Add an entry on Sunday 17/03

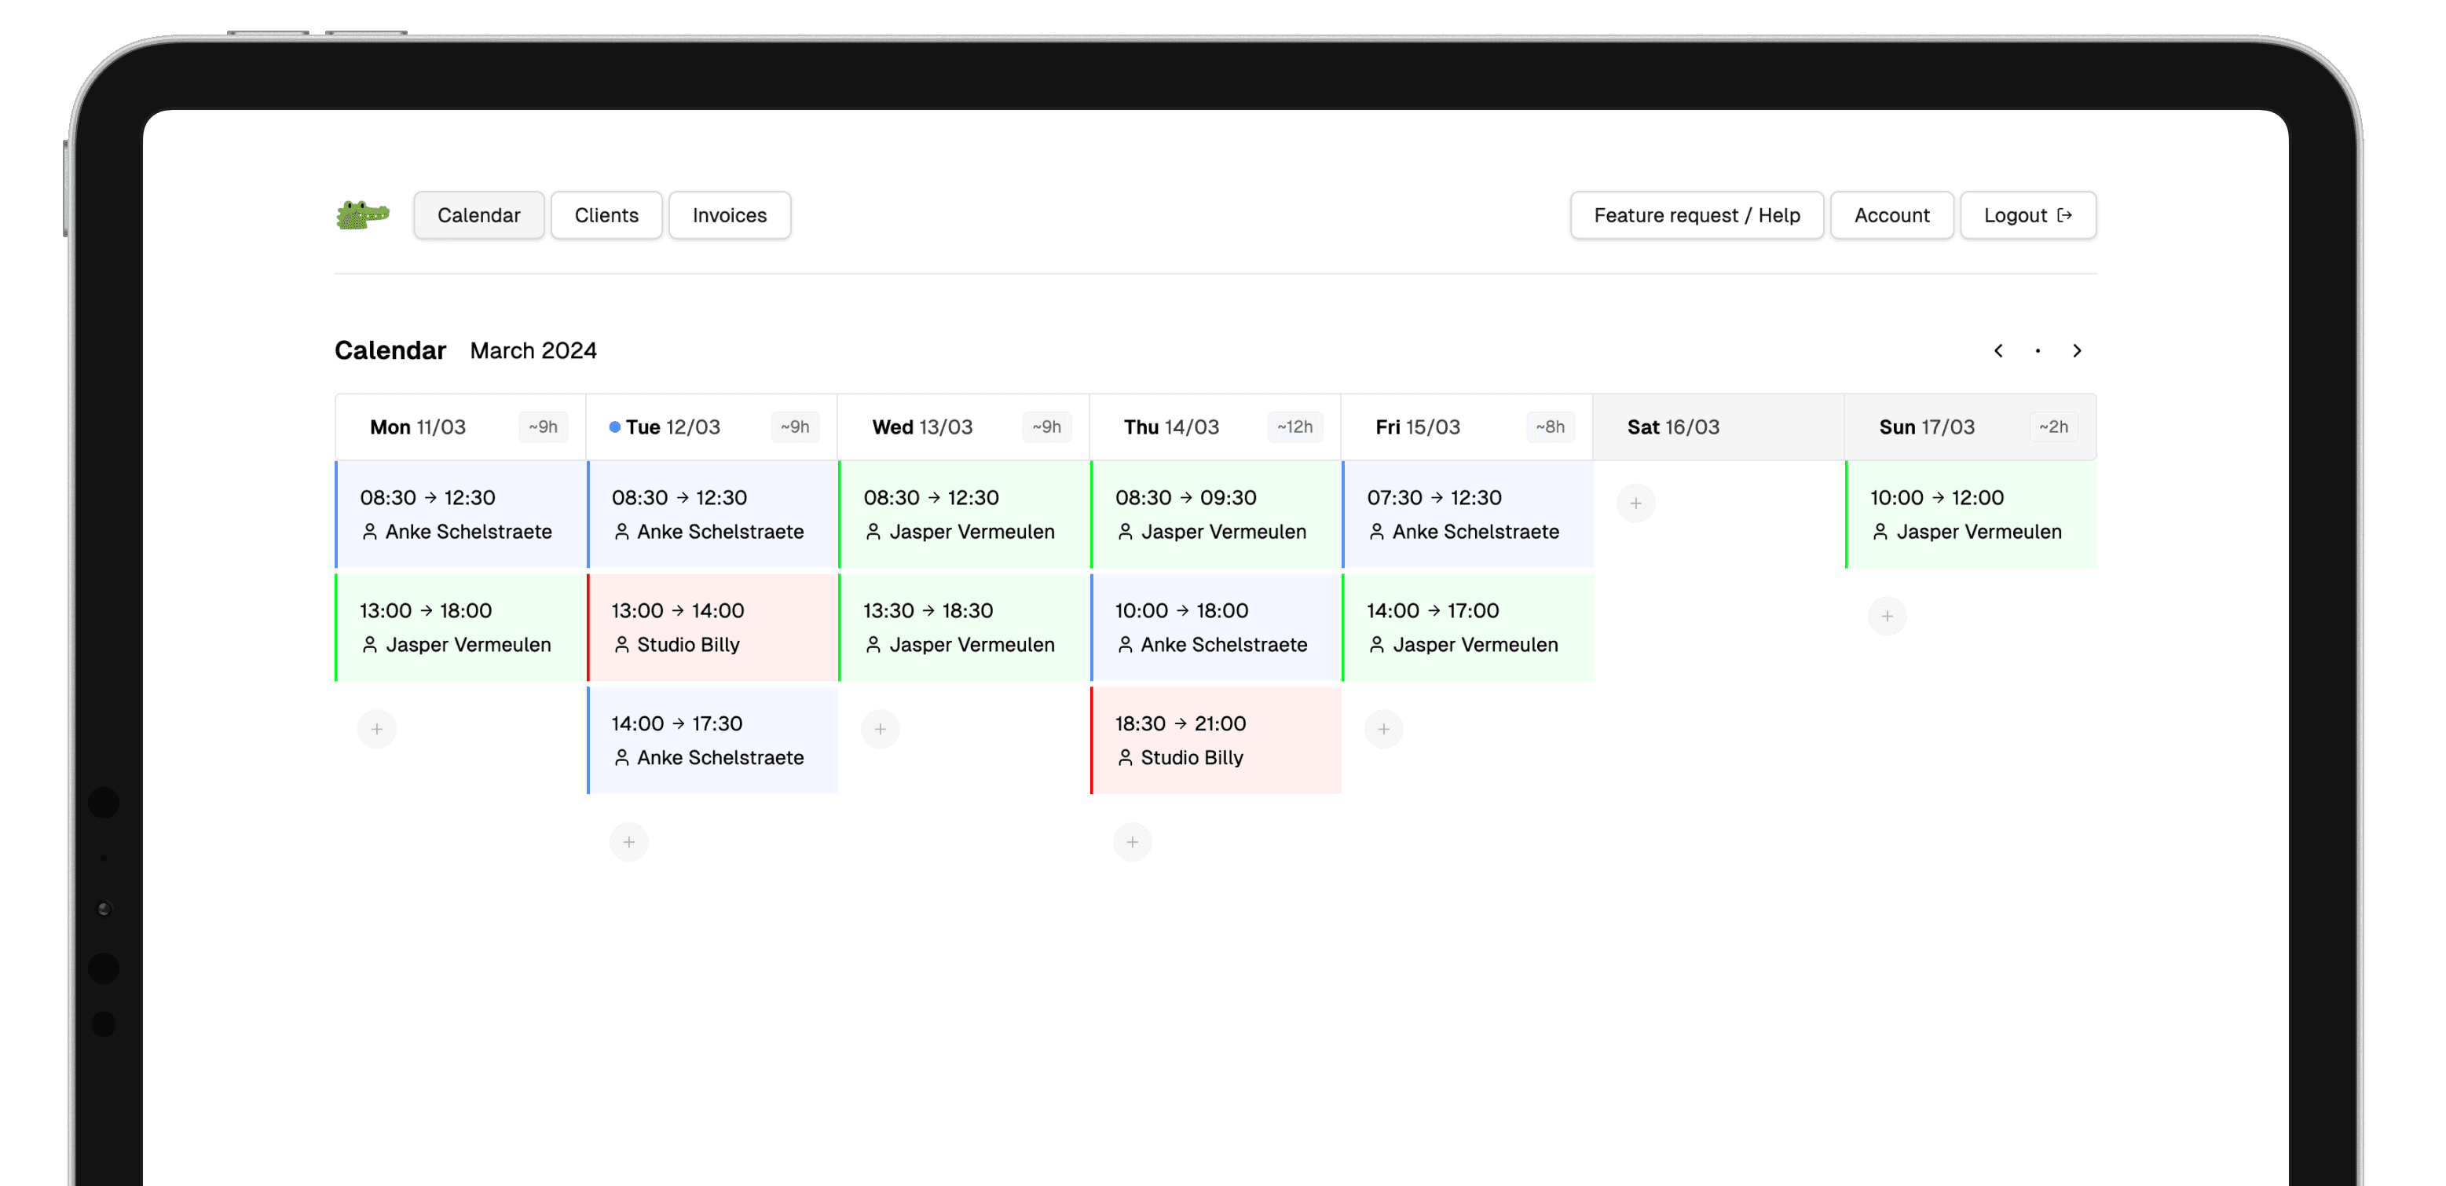1887,617
